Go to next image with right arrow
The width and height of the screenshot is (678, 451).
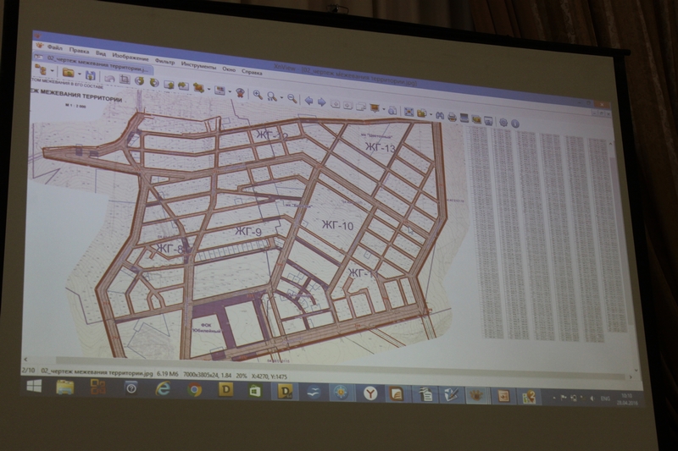(x=322, y=102)
